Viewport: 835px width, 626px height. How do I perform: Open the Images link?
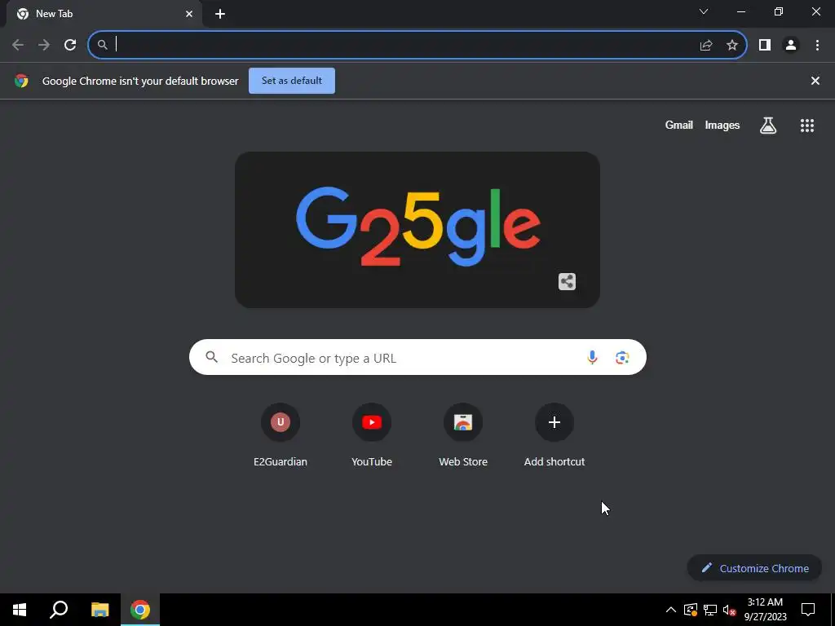(722, 125)
